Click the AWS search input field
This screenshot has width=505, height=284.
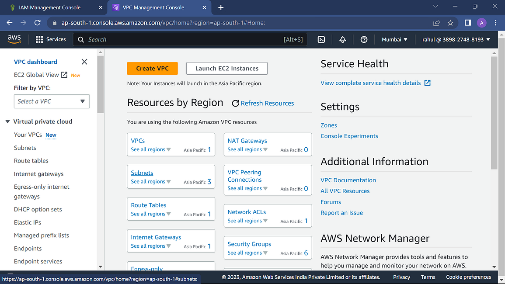[190, 39]
